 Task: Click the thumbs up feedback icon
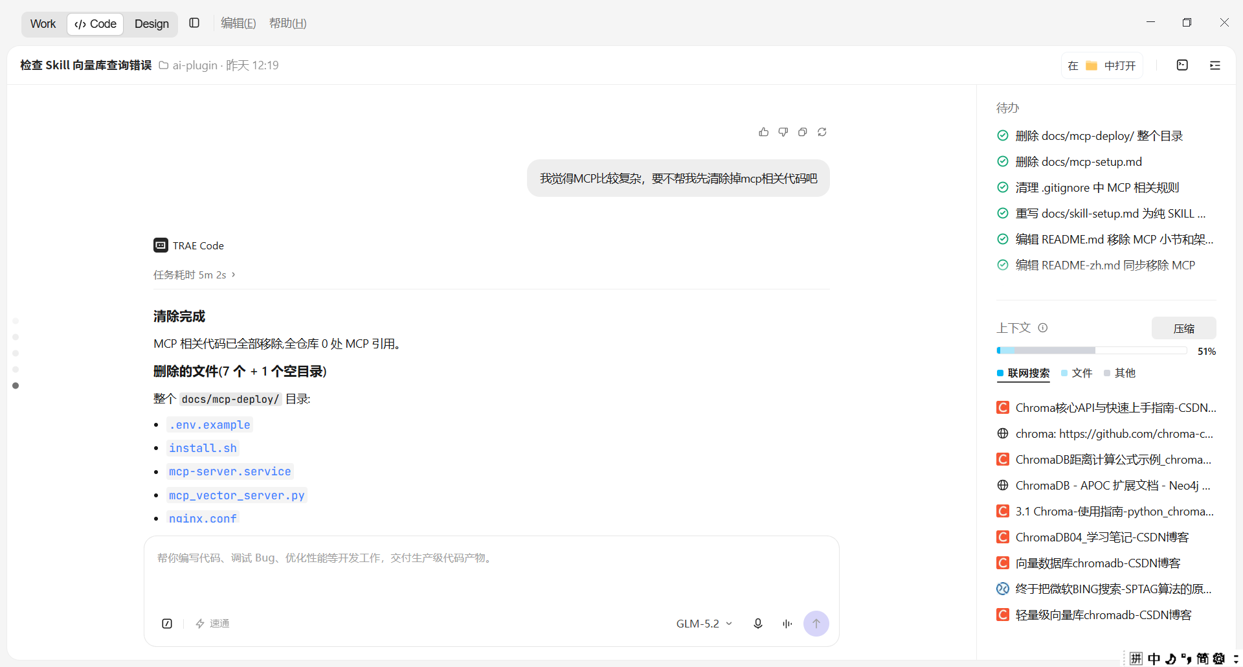point(764,132)
